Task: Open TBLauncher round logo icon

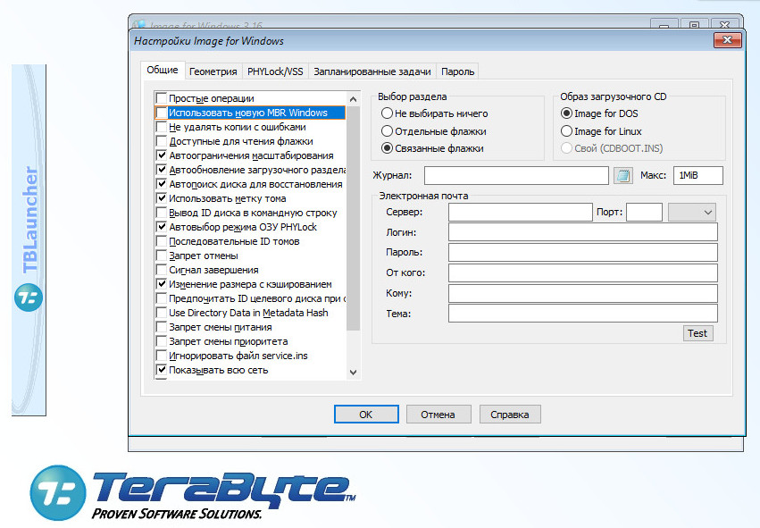Action: 29,298
